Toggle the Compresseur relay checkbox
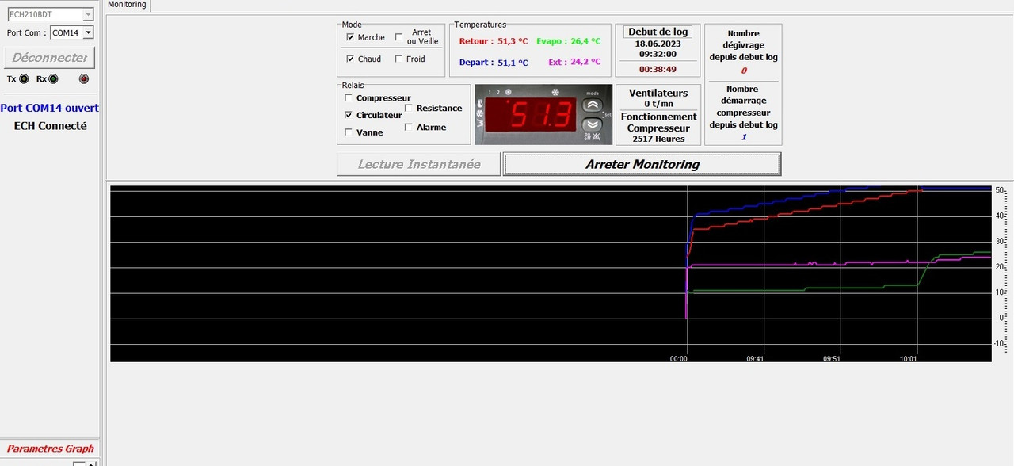 click(x=349, y=97)
